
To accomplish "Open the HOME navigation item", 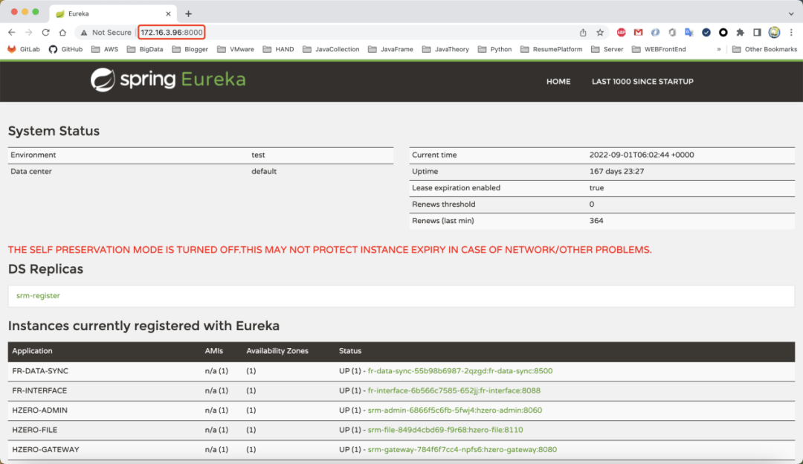I will pyautogui.click(x=558, y=82).
